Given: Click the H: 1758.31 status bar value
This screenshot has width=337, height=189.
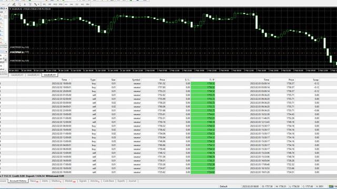Looking at the screenshot, I should click(281, 186).
